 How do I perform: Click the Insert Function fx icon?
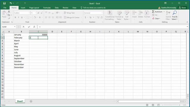click(34, 27)
